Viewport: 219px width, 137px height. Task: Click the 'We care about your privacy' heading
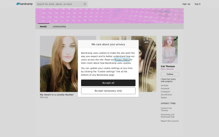108,44
